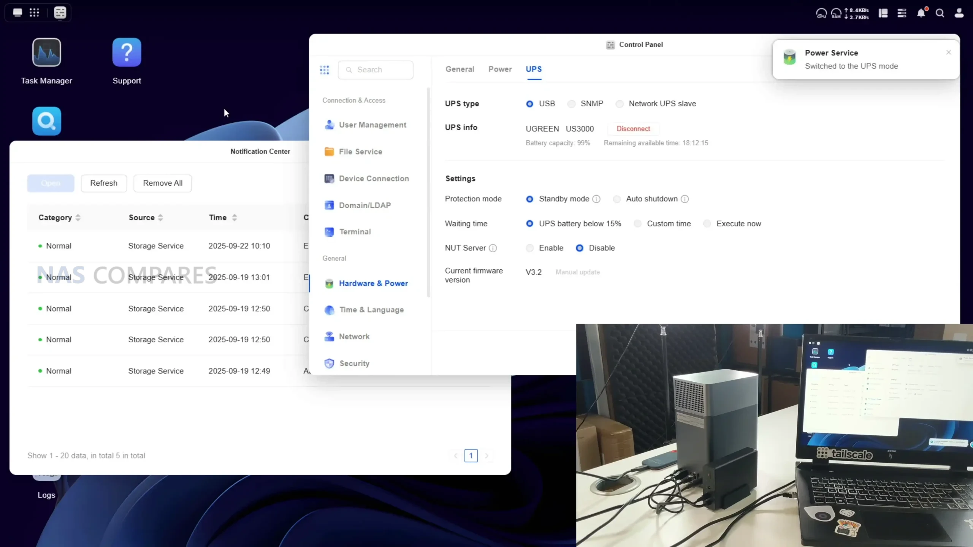973x547 pixels.
Task: Click the Control Panel search field
Action: (376, 70)
